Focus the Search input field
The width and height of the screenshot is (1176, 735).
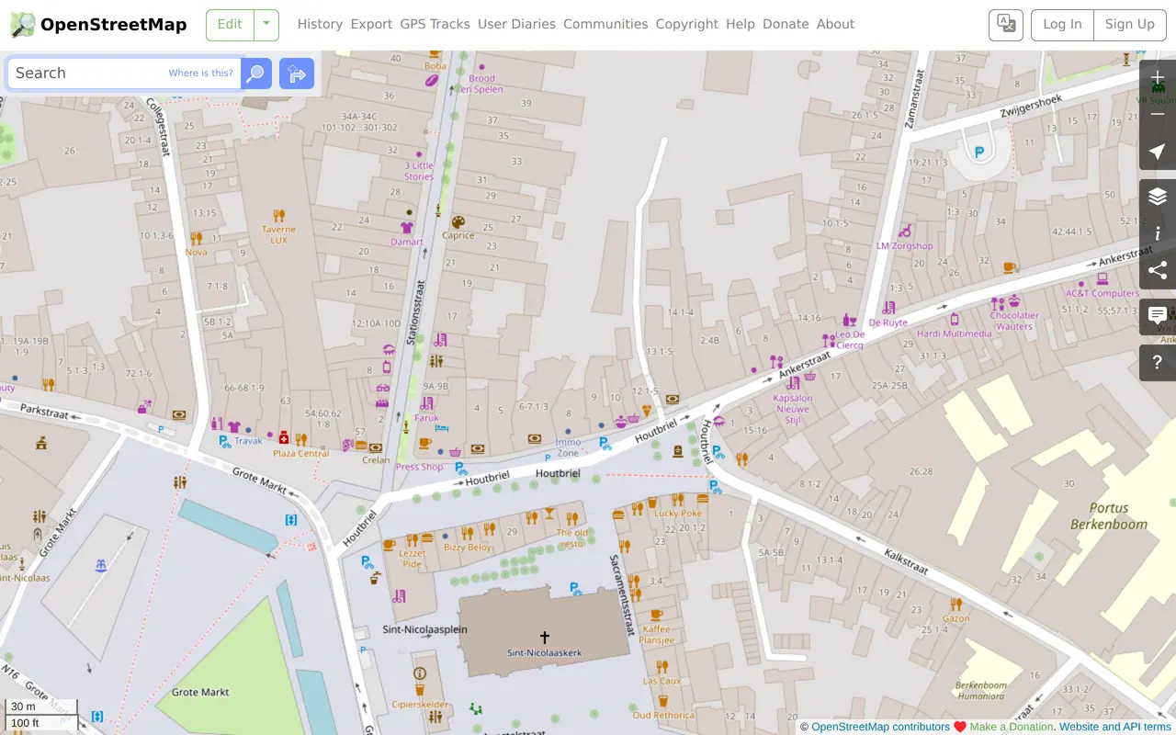click(x=124, y=73)
